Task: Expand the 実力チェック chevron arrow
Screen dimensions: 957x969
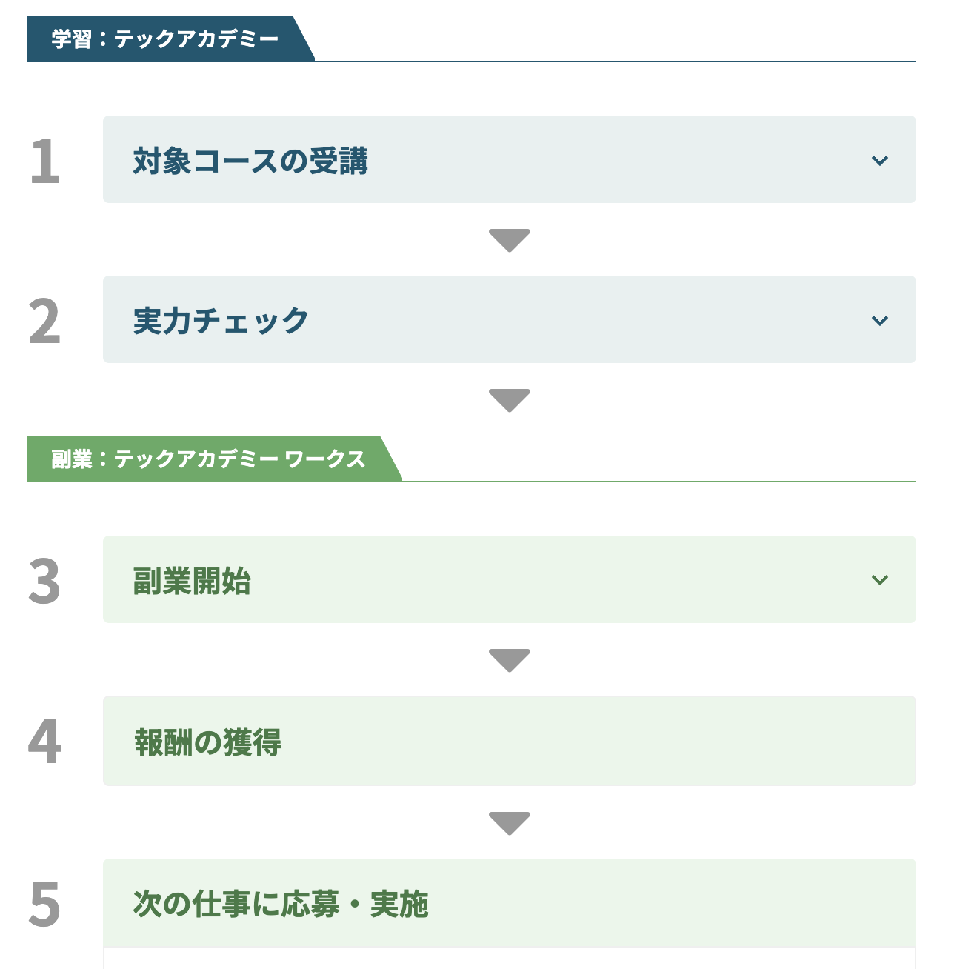Action: point(879,321)
